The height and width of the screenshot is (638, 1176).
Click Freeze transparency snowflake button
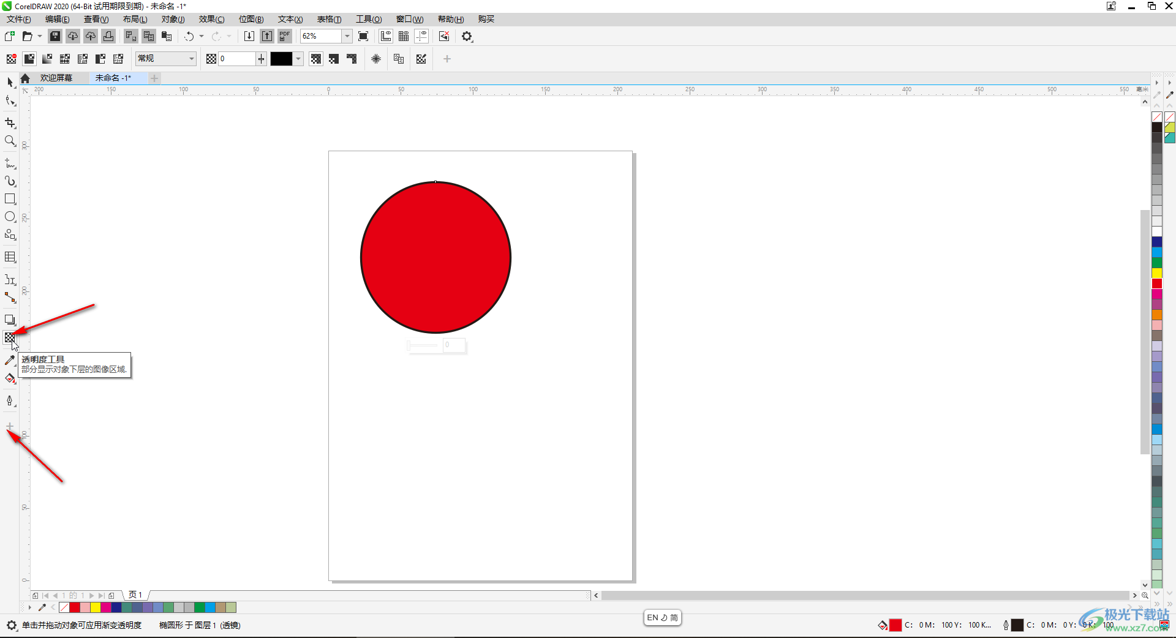click(376, 59)
